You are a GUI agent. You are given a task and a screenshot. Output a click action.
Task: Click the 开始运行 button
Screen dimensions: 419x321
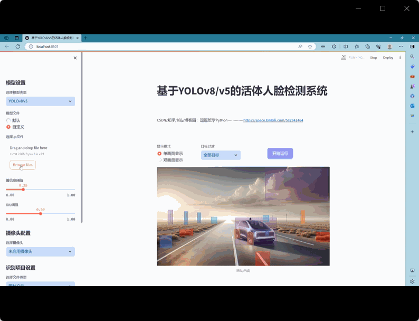(280, 154)
